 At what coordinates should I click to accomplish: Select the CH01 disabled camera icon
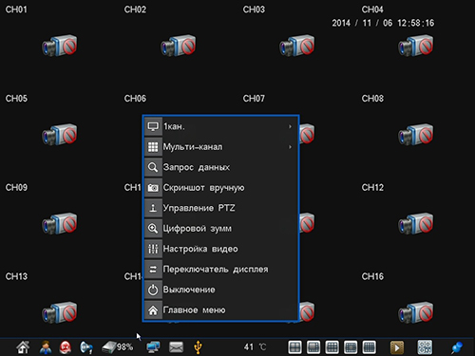pyautogui.click(x=60, y=46)
